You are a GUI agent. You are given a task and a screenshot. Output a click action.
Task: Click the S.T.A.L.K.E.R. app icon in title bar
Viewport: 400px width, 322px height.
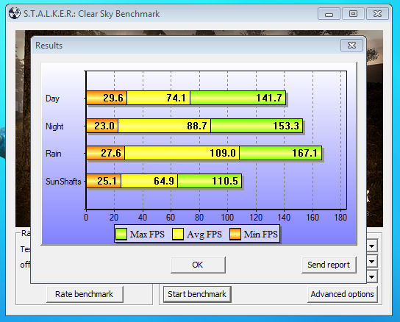[x=14, y=13]
